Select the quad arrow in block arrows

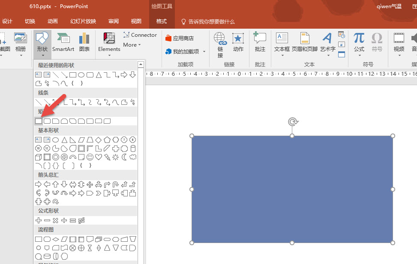(90, 184)
